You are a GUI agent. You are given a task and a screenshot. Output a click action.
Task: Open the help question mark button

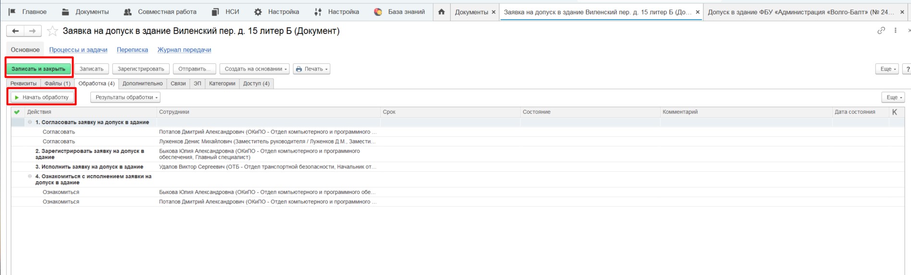click(907, 69)
